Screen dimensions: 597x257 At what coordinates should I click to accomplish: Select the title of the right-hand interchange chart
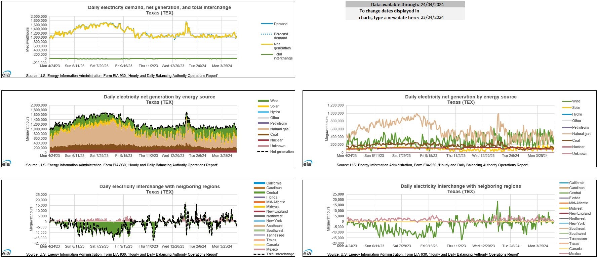[x=461, y=189]
